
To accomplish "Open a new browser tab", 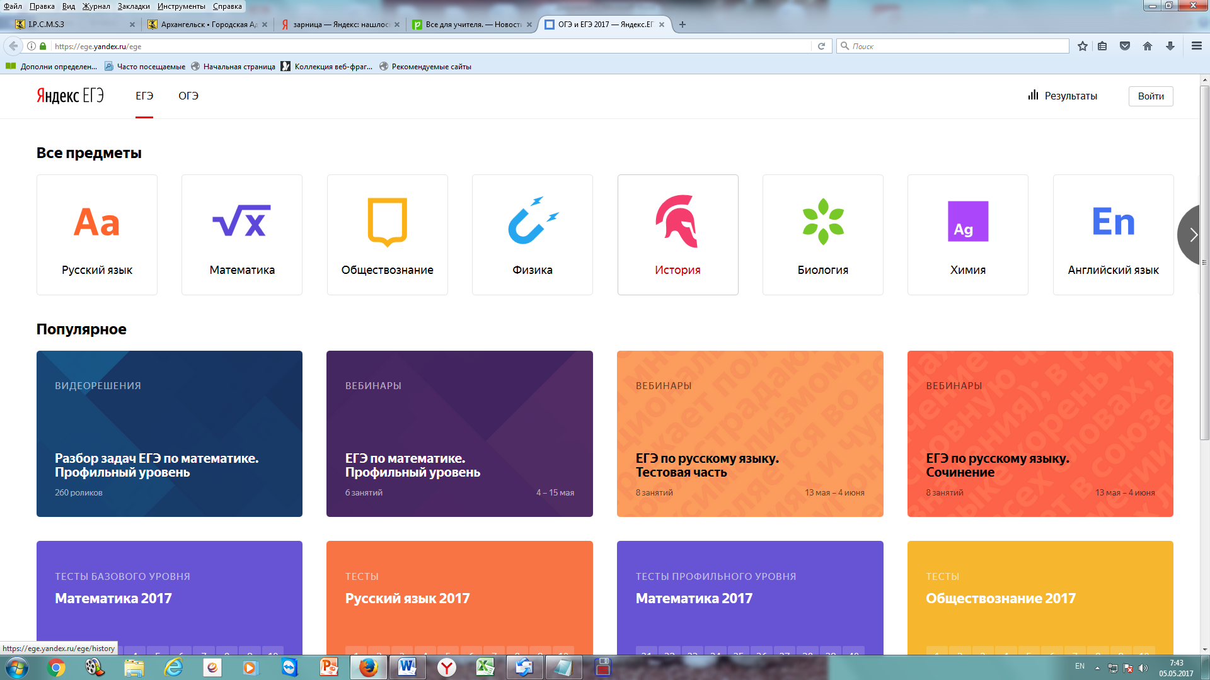I will pos(683,25).
